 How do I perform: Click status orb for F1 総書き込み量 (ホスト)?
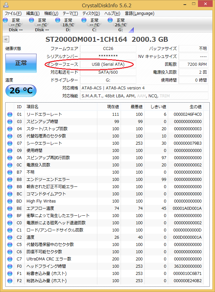click(10, 274)
